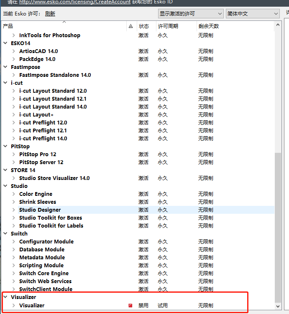Expand the PitStop Pro 12 entry
This screenshot has width=289, height=314.
[x=14, y=154]
